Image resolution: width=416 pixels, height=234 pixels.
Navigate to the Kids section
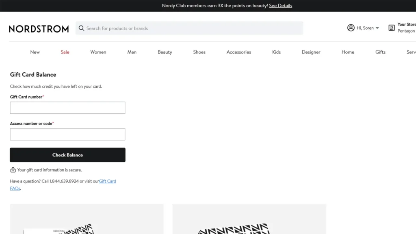coord(276,52)
